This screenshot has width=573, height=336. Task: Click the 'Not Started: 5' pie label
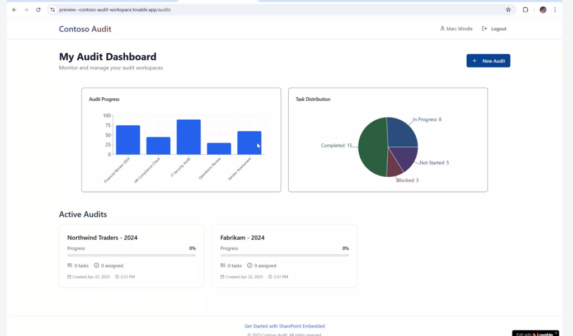pyautogui.click(x=434, y=163)
